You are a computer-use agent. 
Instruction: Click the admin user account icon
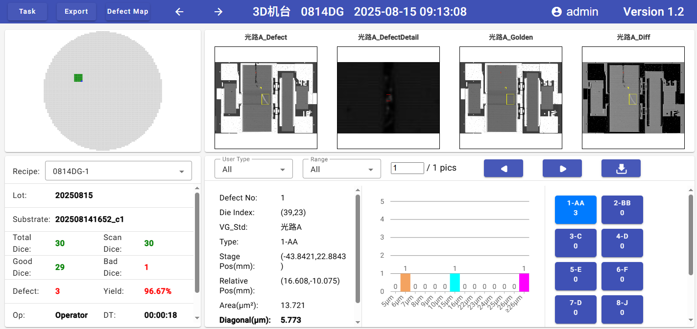pyautogui.click(x=556, y=12)
